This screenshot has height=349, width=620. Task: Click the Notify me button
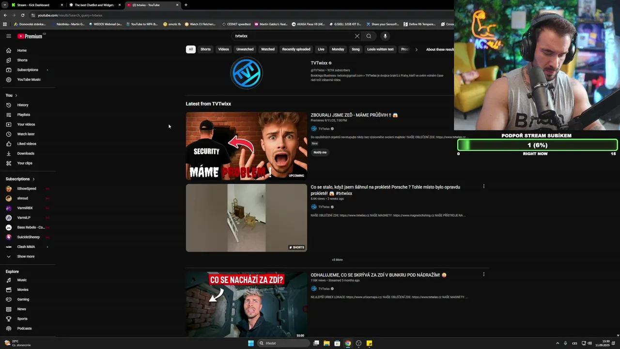click(320, 152)
